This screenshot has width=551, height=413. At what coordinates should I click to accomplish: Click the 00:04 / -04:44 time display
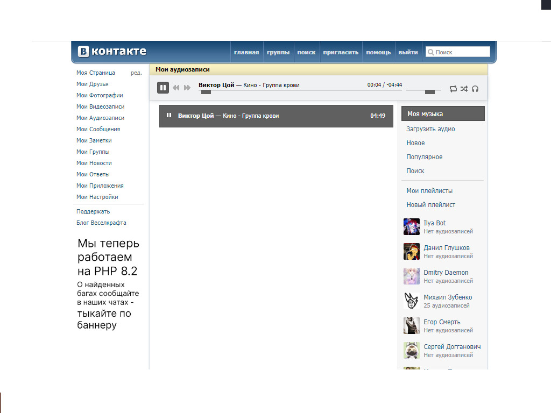384,84
